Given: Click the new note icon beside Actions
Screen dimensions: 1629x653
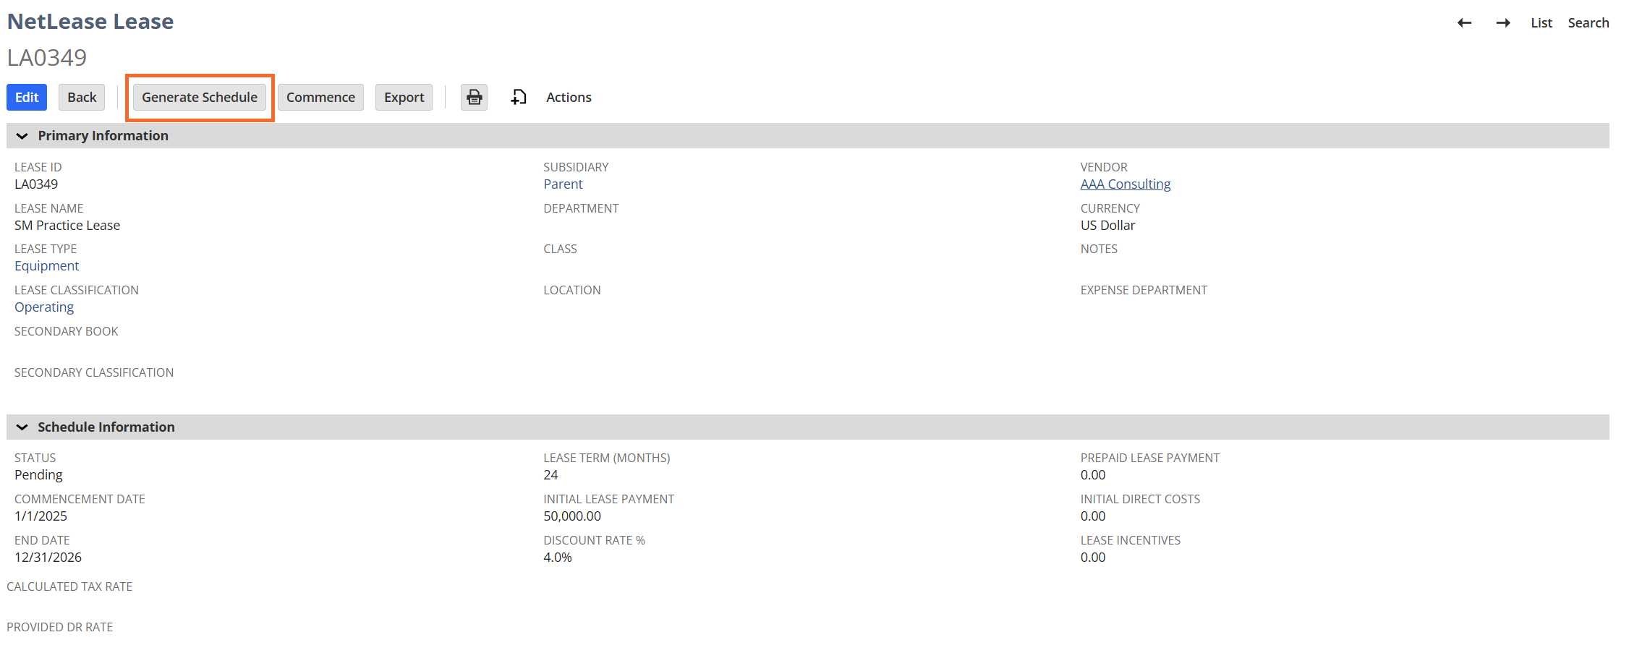Looking at the screenshot, I should pyautogui.click(x=519, y=98).
